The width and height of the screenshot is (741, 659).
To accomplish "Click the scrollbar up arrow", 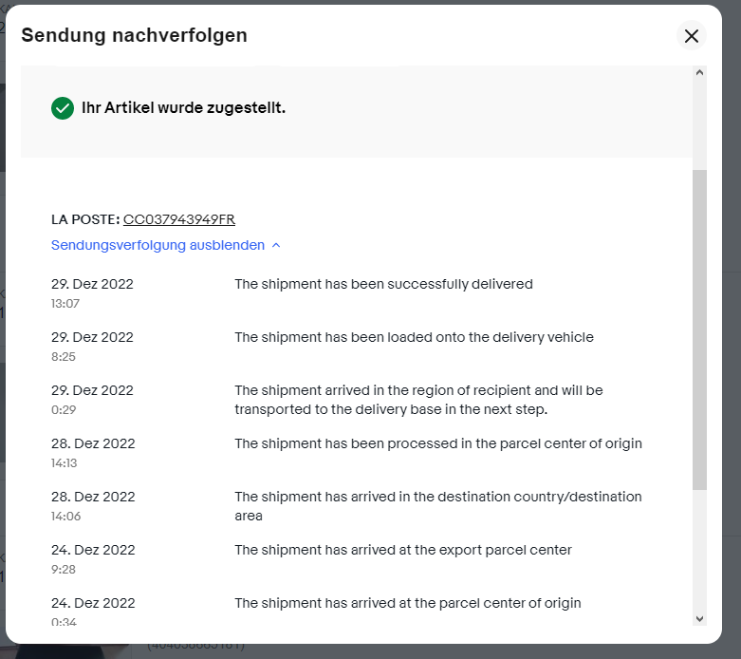I will coord(699,72).
